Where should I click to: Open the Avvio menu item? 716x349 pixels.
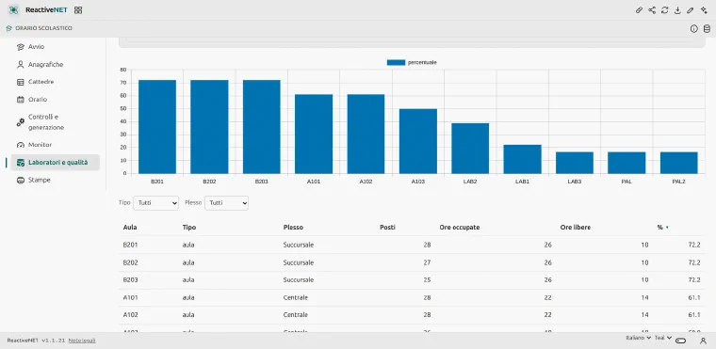tap(56, 47)
